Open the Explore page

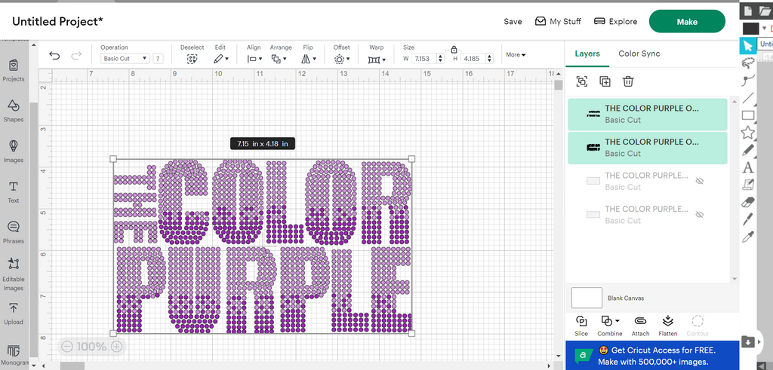coord(616,22)
